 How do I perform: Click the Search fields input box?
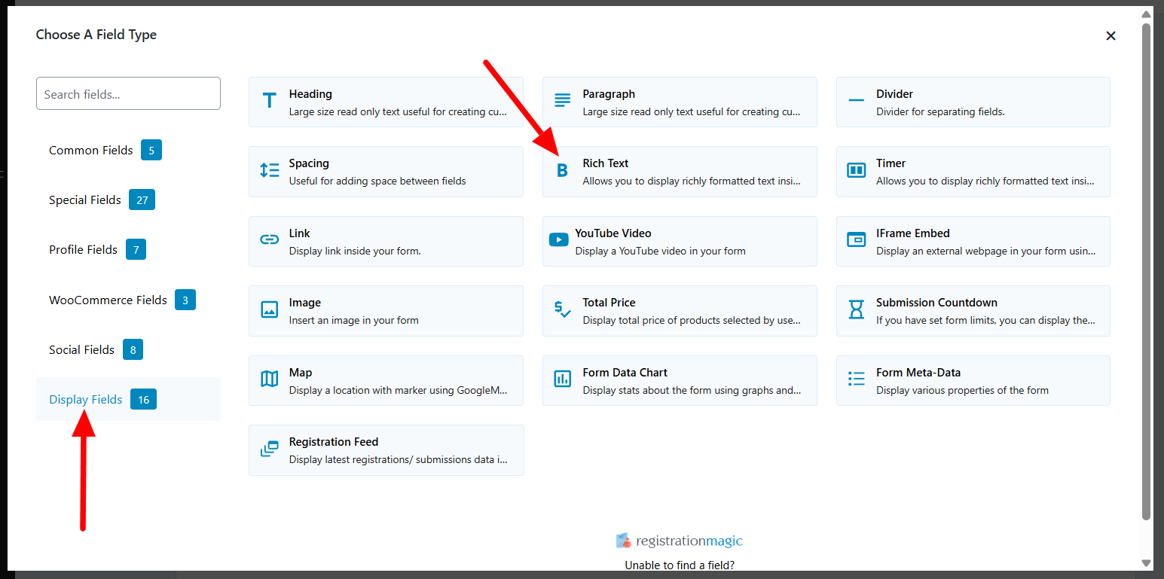click(128, 94)
